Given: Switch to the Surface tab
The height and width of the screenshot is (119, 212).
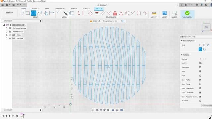Looking at the screenshot, I should click(35, 9).
